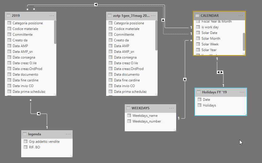Open the 2019 table options menu (ellipsis)
This screenshot has width=262, height=163.
(x=52, y=16)
